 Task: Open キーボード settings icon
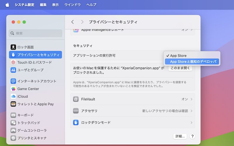[13, 115]
